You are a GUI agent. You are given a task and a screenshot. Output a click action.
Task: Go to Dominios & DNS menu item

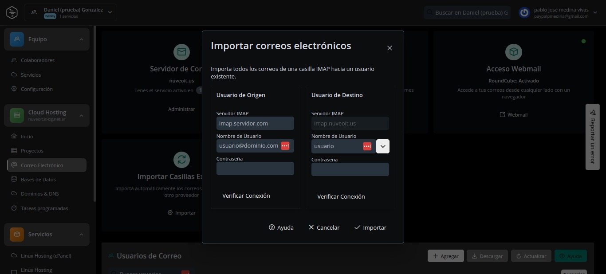pyautogui.click(x=39, y=194)
